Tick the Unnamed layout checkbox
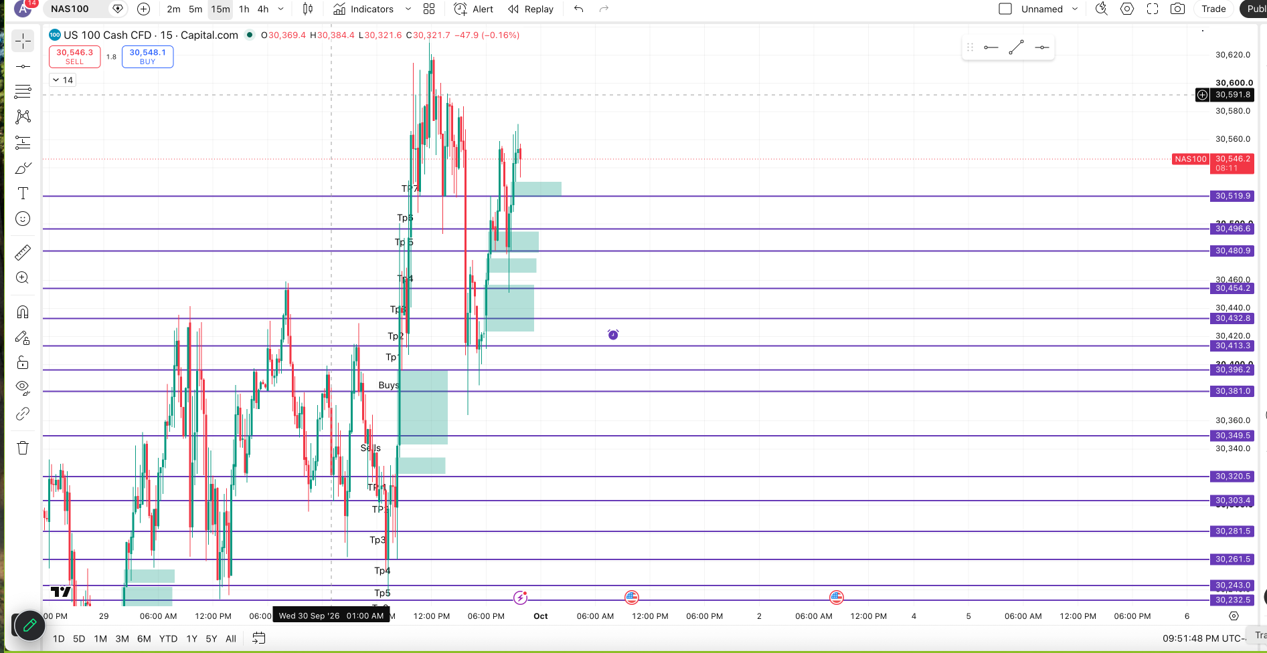Image resolution: width=1267 pixels, height=653 pixels. [x=1005, y=9]
